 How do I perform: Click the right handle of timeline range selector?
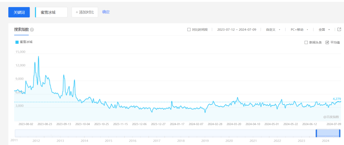pos(340,133)
